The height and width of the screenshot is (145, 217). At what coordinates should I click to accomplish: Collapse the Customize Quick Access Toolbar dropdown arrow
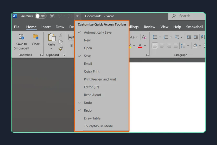[77, 16]
